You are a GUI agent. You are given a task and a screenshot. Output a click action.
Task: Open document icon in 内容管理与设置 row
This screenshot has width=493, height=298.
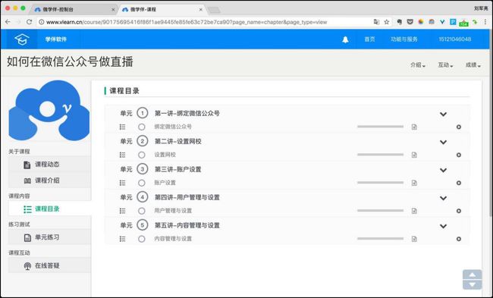[414, 239]
